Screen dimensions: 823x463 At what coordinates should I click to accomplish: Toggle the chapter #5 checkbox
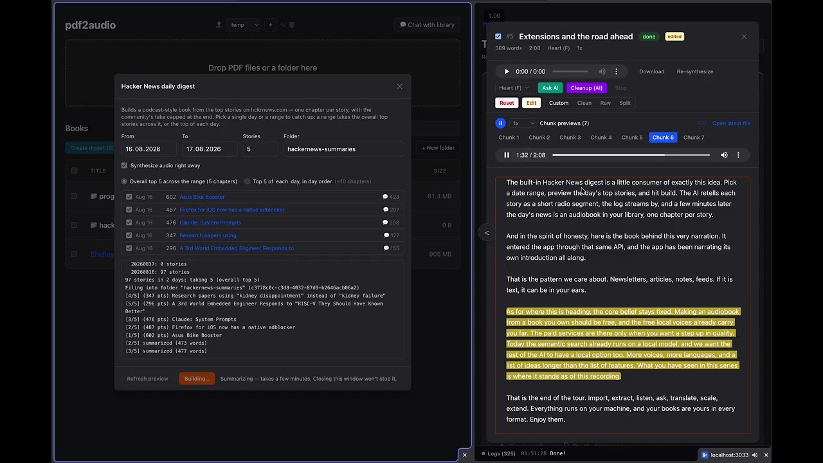[498, 37]
